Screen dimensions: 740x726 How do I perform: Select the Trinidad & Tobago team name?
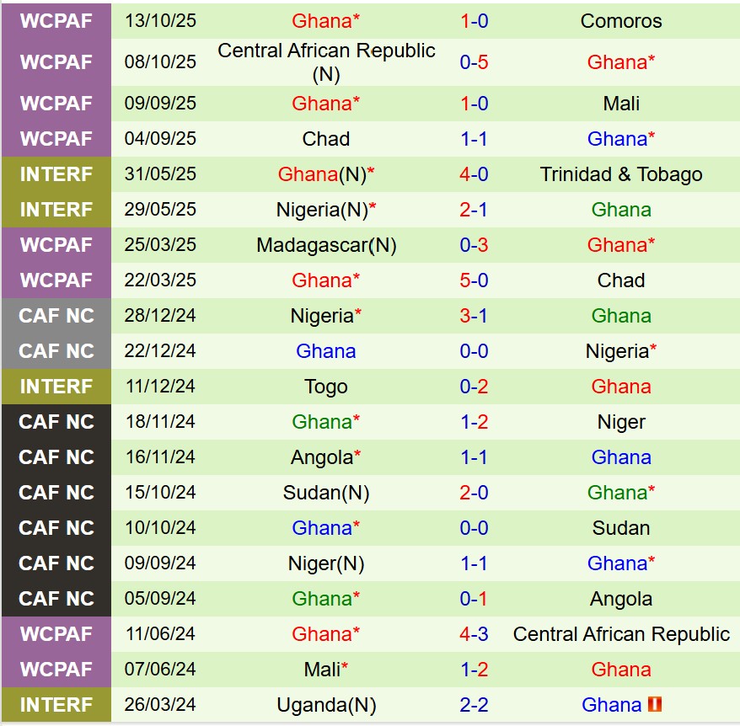[621, 174]
